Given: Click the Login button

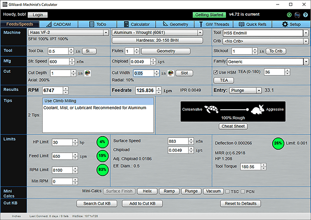Looking at the screenshot, I should [38, 15].
